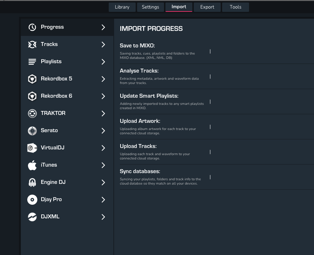
Task: Click the Sync databases heading
Action: 140,171
